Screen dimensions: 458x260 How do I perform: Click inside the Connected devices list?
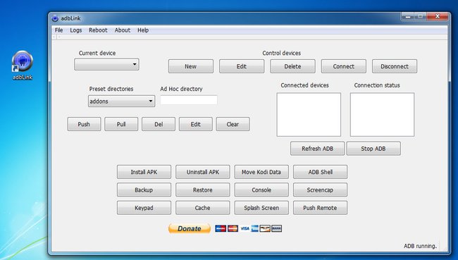309,115
